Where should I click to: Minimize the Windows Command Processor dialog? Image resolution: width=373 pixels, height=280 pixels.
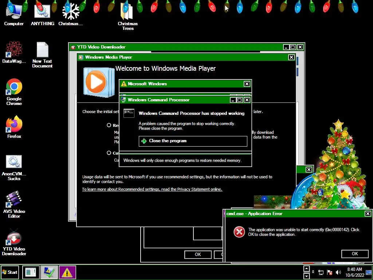pyautogui.click(x=233, y=100)
